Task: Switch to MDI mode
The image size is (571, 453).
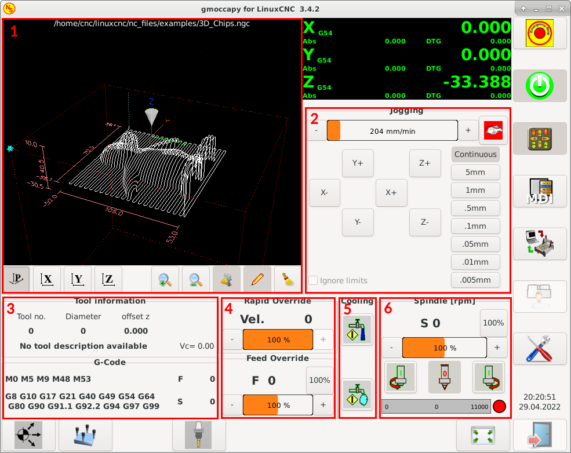Action: (x=539, y=192)
